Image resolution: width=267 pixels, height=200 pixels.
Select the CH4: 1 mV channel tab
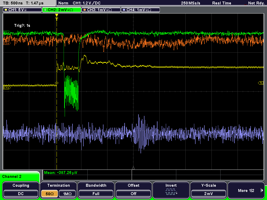pos(140,10)
